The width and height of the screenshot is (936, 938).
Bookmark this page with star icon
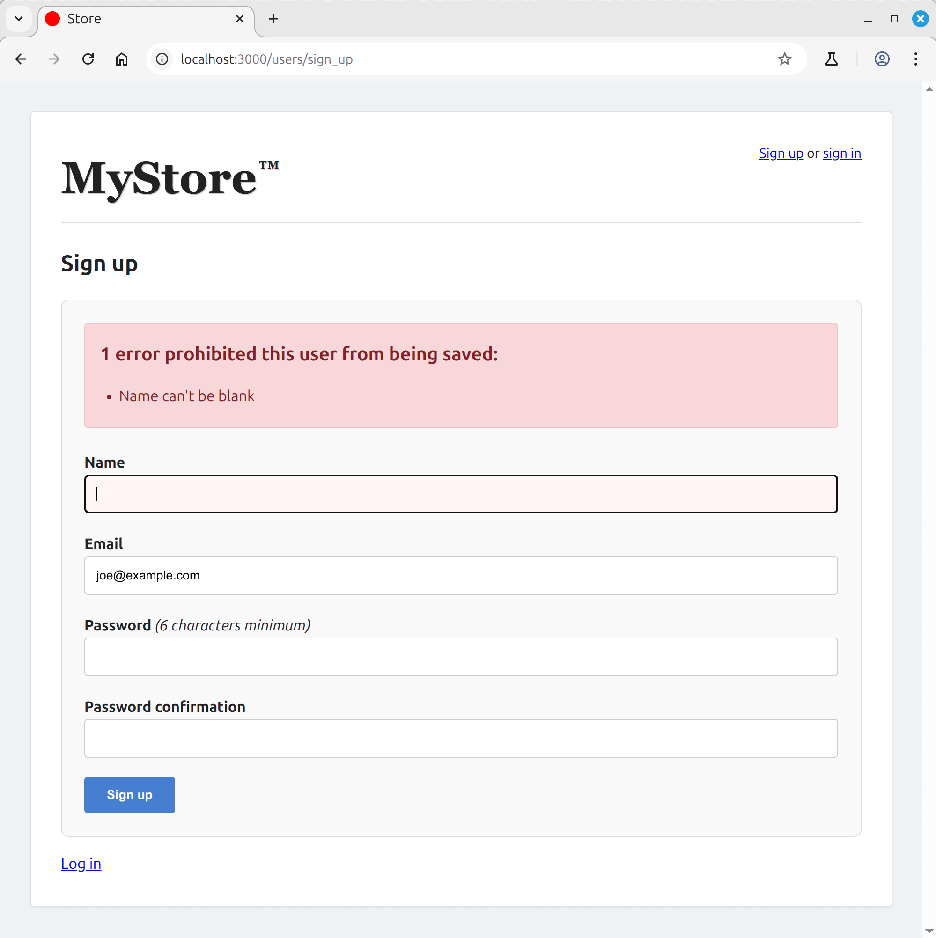tap(784, 59)
